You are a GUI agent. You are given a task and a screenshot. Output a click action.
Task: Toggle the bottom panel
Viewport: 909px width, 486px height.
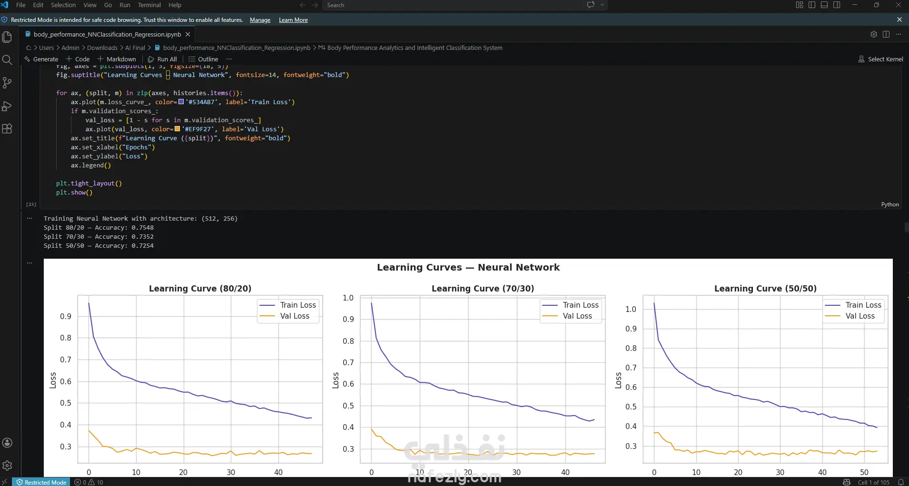(824, 5)
